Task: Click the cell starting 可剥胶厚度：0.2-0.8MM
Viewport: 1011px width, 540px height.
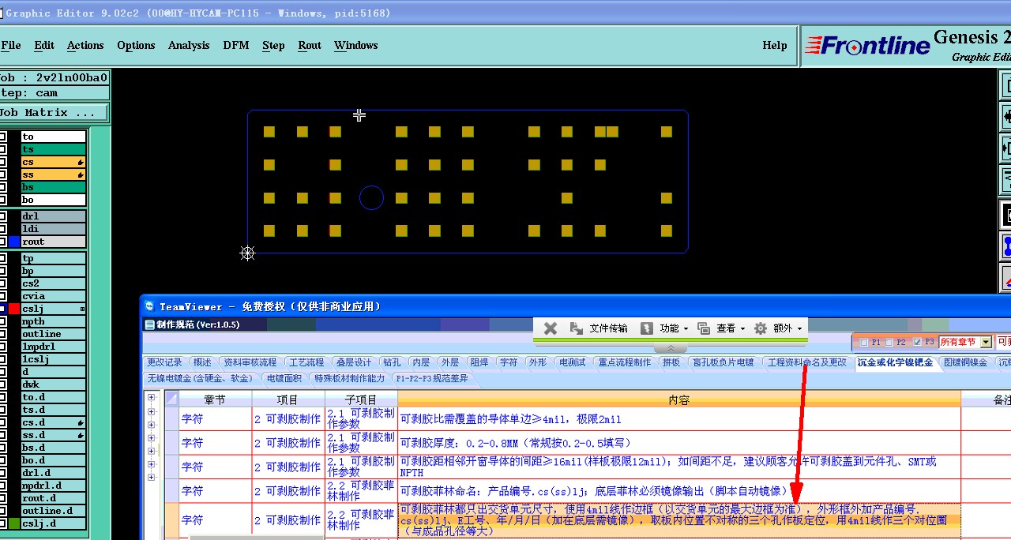Action: pos(679,443)
